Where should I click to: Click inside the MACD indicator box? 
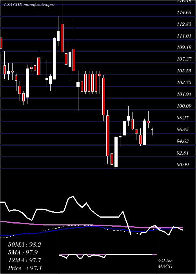click(x=108, y=254)
